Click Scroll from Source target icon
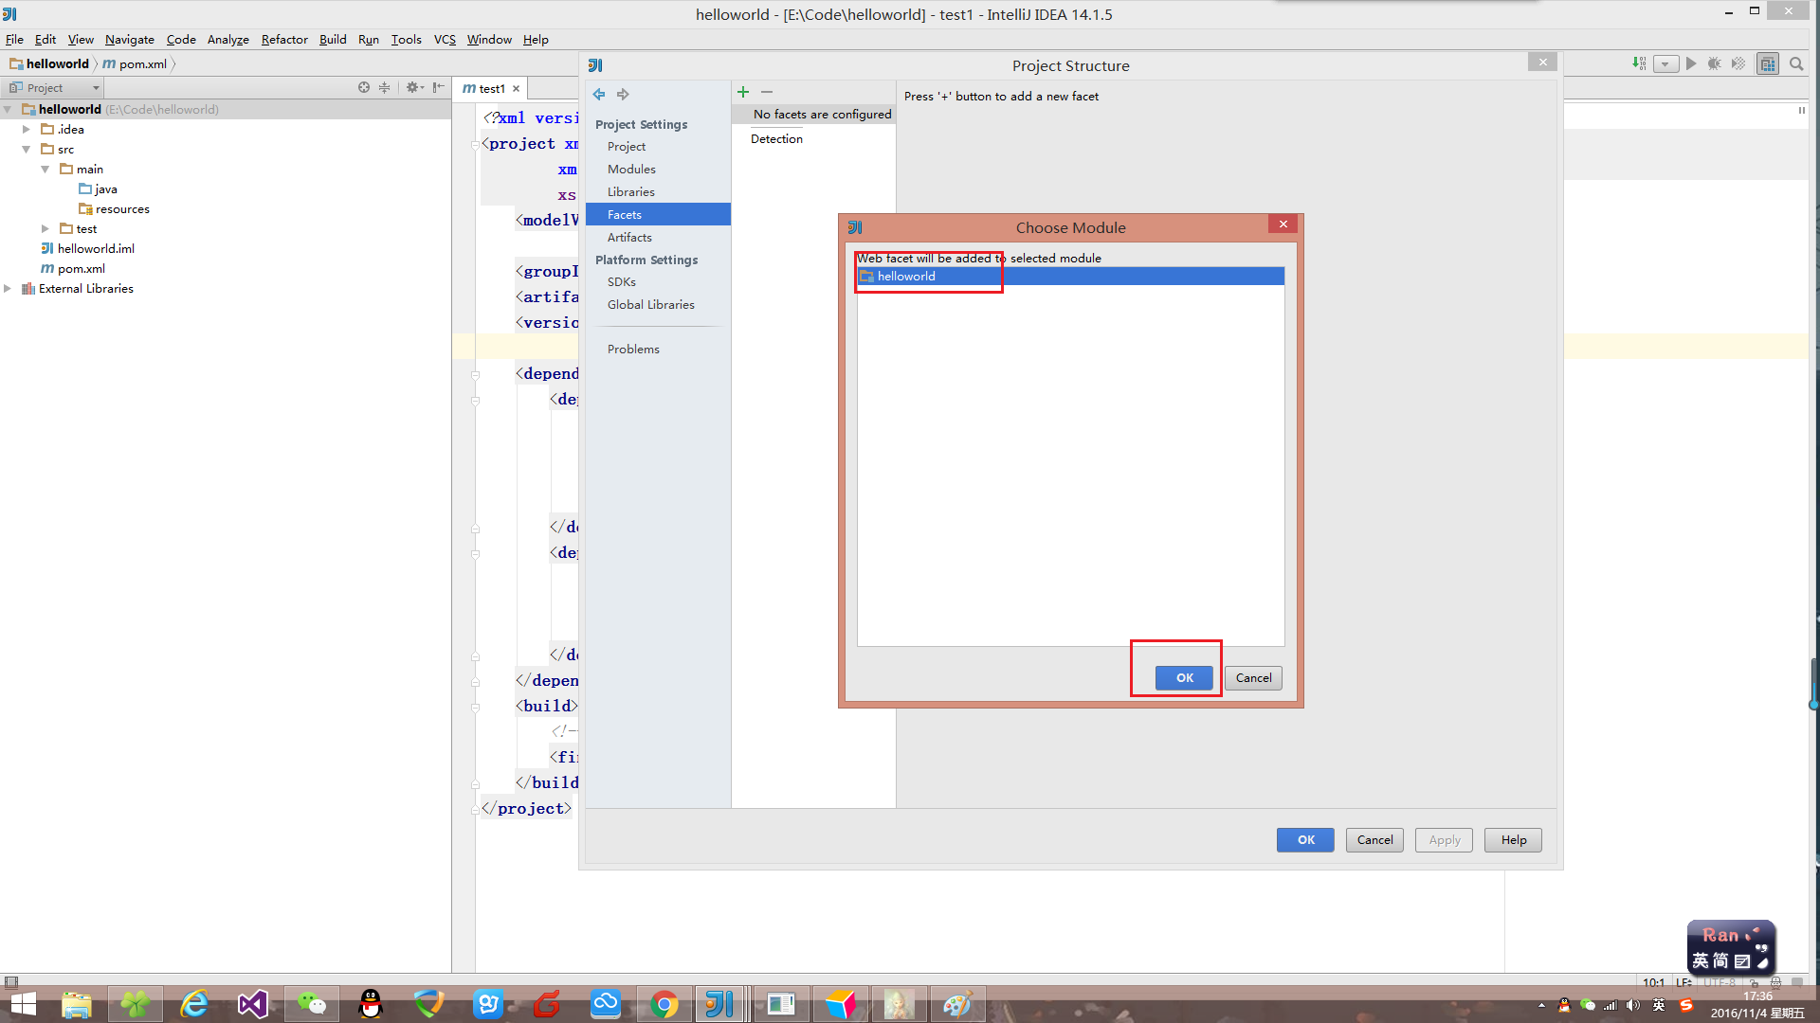This screenshot has width=1820, height=1023. (x=364, y=87)
